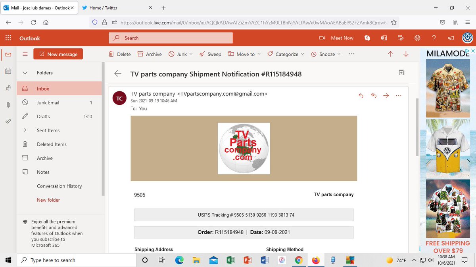Go to Firefox home page
This screenshot has width=476, height=267.
46,23
